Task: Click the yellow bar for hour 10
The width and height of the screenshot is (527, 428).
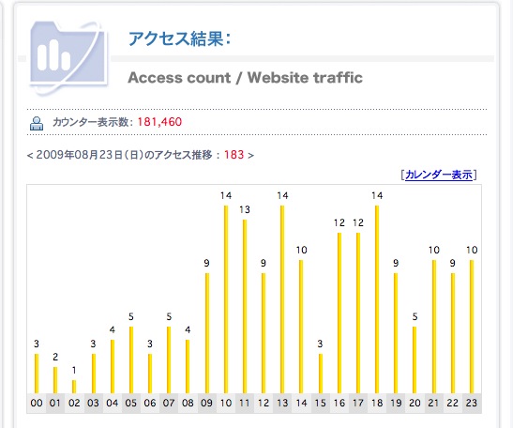Action: coord(226,299)
